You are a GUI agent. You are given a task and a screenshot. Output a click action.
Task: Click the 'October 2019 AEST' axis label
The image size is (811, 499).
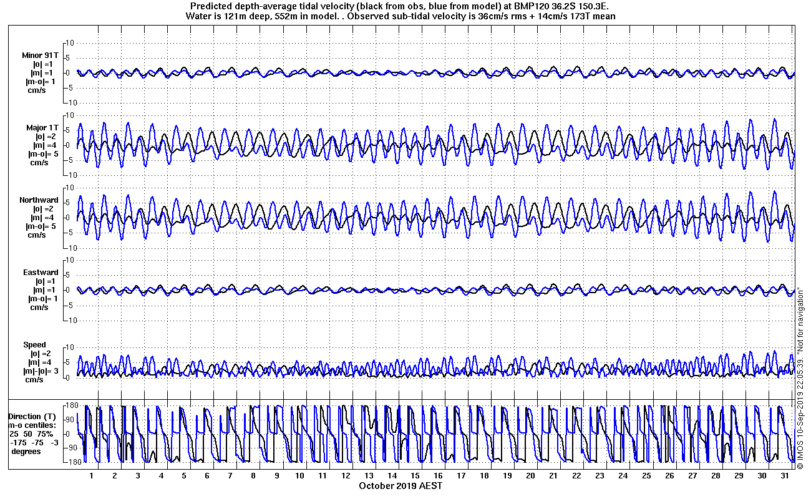coord(401,485)
